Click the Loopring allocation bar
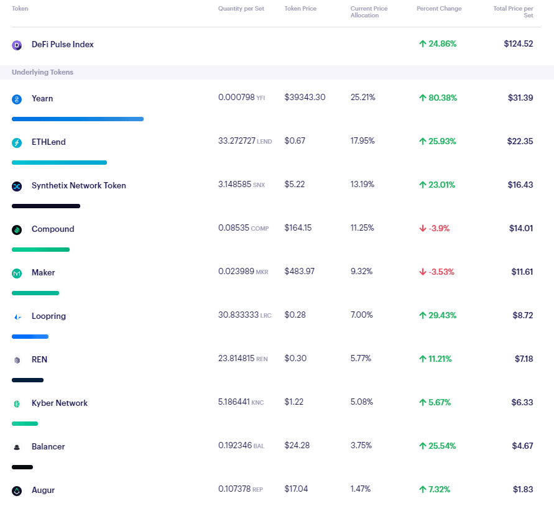This screenshot has width=554, height=506. 30,336
